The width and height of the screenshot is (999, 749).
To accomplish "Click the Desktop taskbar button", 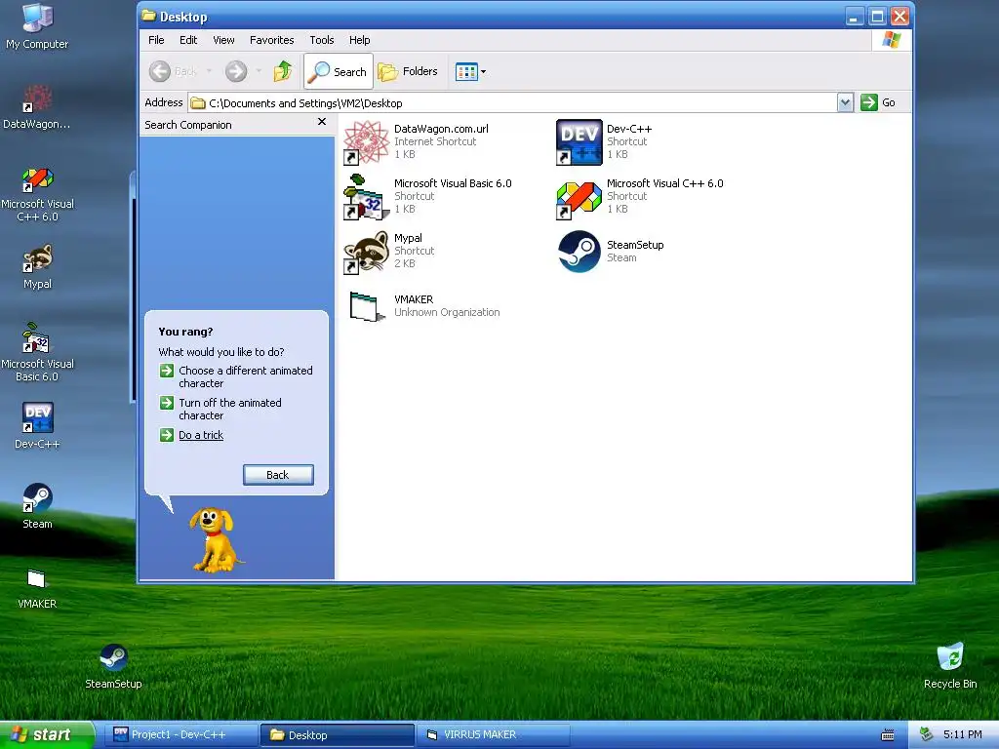I will [x=337, y=735].
